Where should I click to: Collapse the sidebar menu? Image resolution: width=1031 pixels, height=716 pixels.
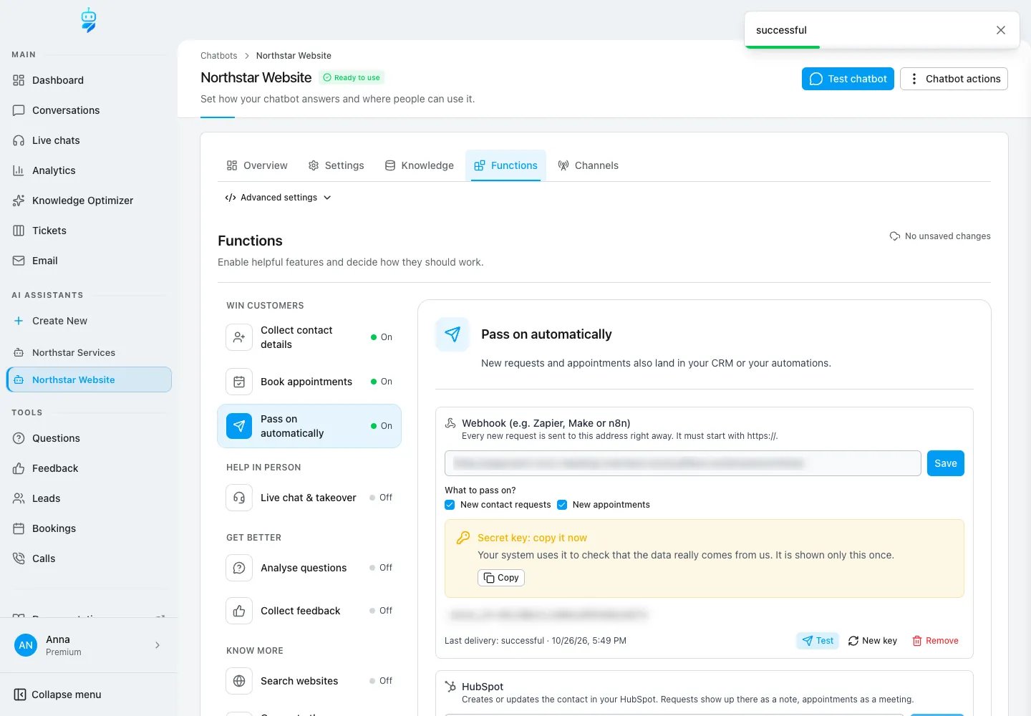57,695
